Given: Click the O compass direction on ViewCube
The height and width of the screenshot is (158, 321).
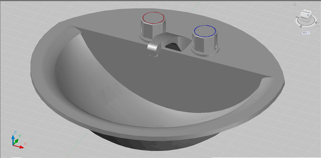Looking at the screenshot, I should pyautogui.click(x=297, y=17).
